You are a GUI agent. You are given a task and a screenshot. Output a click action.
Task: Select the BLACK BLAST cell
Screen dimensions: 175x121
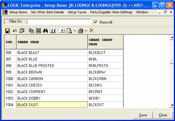click(x=52, y=52)
